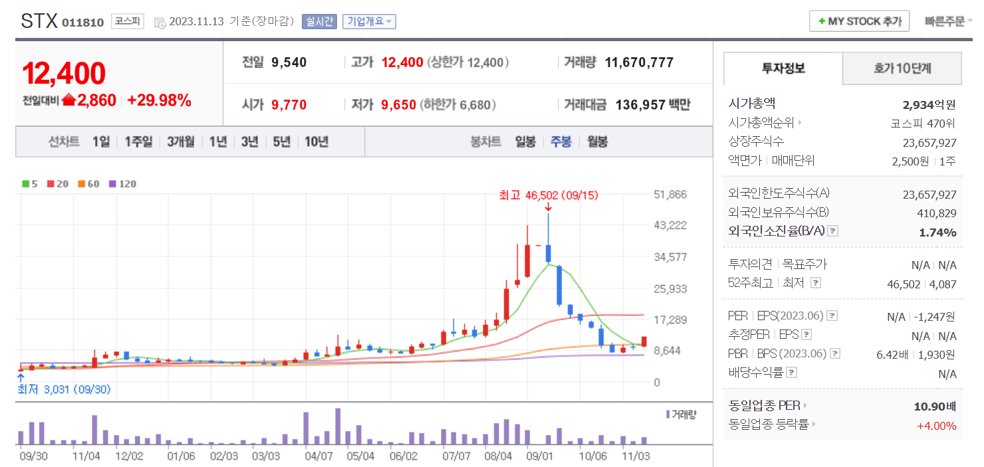Click the 10.90배 same-sector PER value
Screen dimensions: 984x467
point(935,406)
